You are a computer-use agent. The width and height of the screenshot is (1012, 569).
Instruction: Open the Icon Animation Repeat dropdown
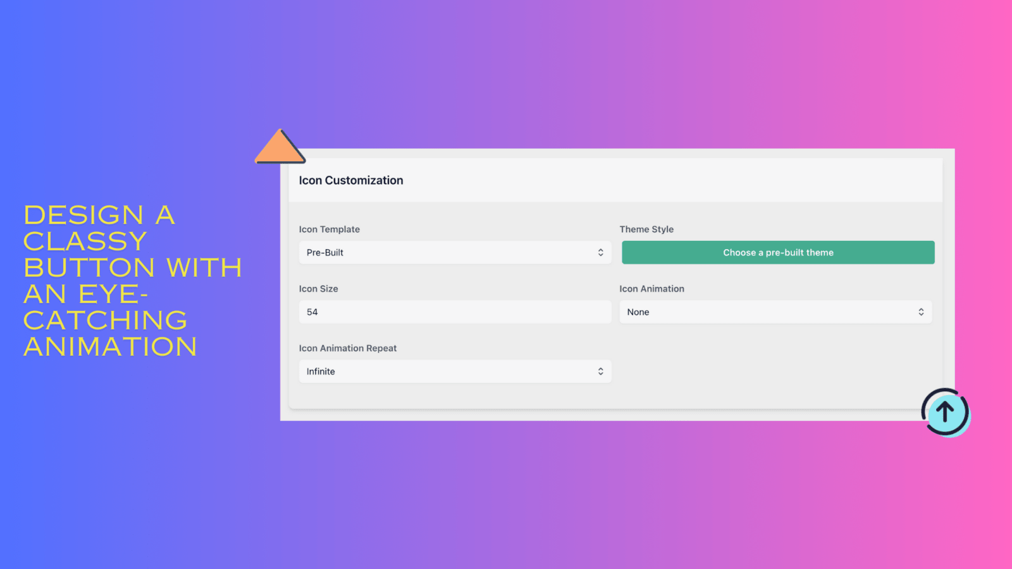(x=454, y=371)
